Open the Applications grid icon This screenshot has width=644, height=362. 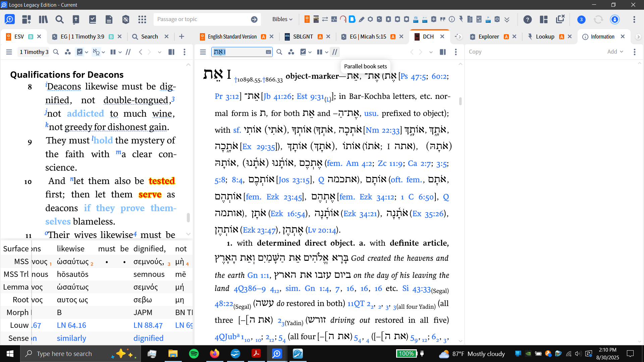pos(142,19)
